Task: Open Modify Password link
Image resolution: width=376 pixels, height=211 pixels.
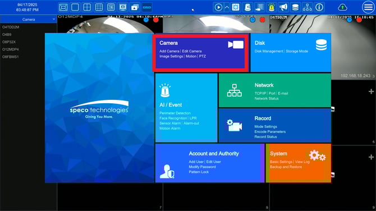Action: [202, 167]
